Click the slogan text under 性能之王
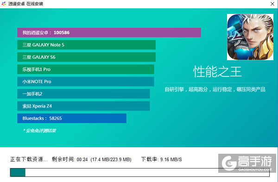The height and width of the screenshot is (182, 278). tap(215, 89)
